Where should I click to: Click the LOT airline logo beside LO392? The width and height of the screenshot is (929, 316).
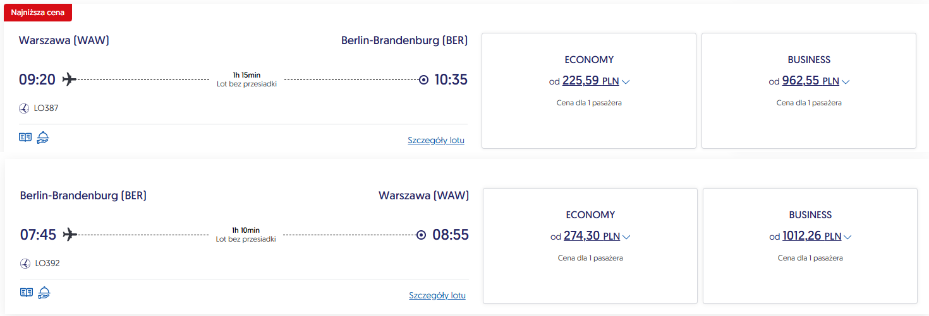tap(26, 264)
